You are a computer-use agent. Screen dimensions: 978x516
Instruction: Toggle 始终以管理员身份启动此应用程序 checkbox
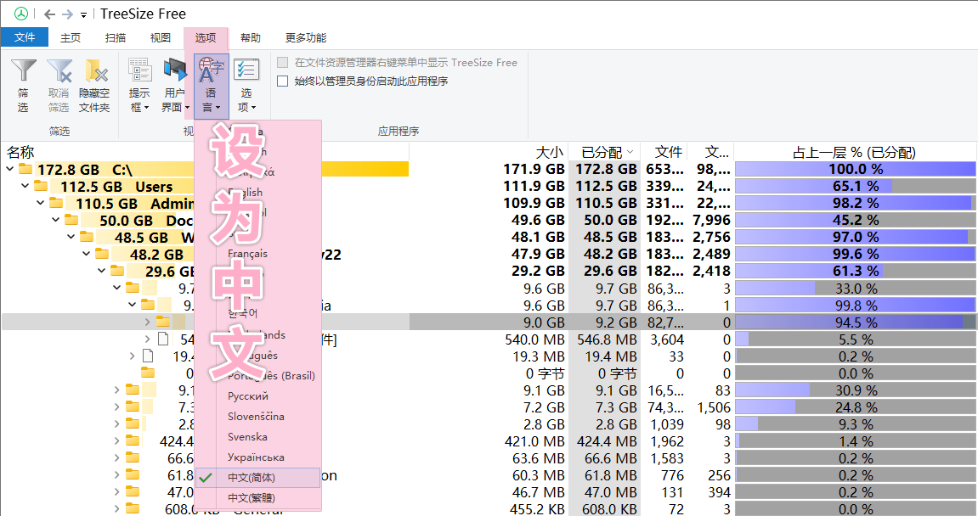point(283,81)
